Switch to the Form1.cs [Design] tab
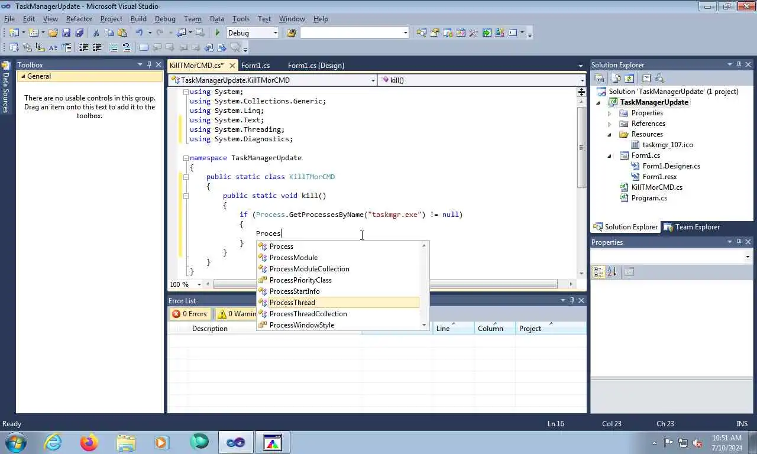Viewport: 757px width, 454px height. pyautogui.click(x=316, y=66)
